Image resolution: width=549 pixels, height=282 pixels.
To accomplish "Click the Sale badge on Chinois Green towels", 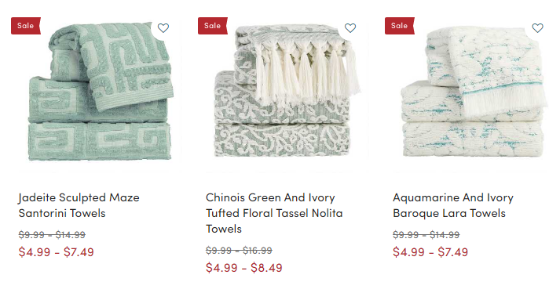I will 213,26.
